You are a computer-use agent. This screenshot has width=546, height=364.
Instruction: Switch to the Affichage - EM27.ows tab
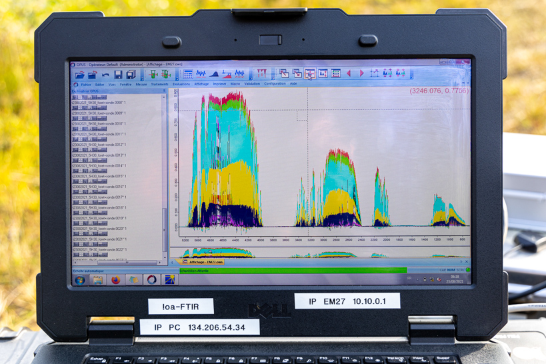(x=203, y=262)
